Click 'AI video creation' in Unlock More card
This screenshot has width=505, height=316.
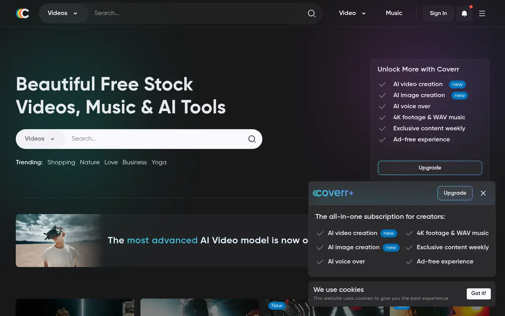pos(418,84)
